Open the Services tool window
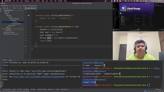The image size is (164, 92). pos(51,89)
